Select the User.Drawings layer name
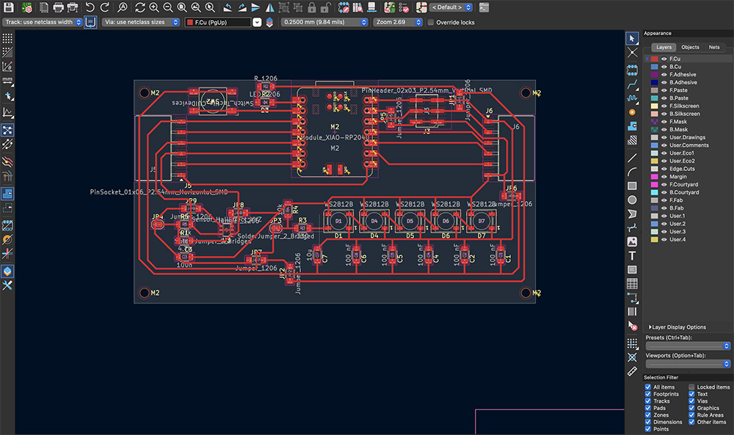This screenshot has width=734, height=435. pos(687,137)
